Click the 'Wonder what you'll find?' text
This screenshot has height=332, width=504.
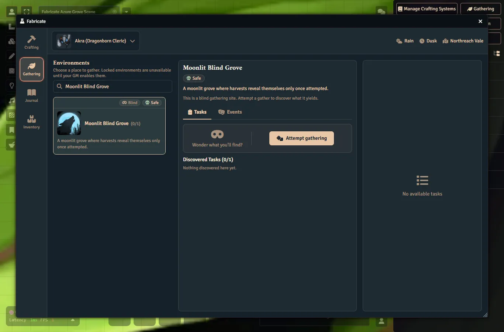(217, 145)
